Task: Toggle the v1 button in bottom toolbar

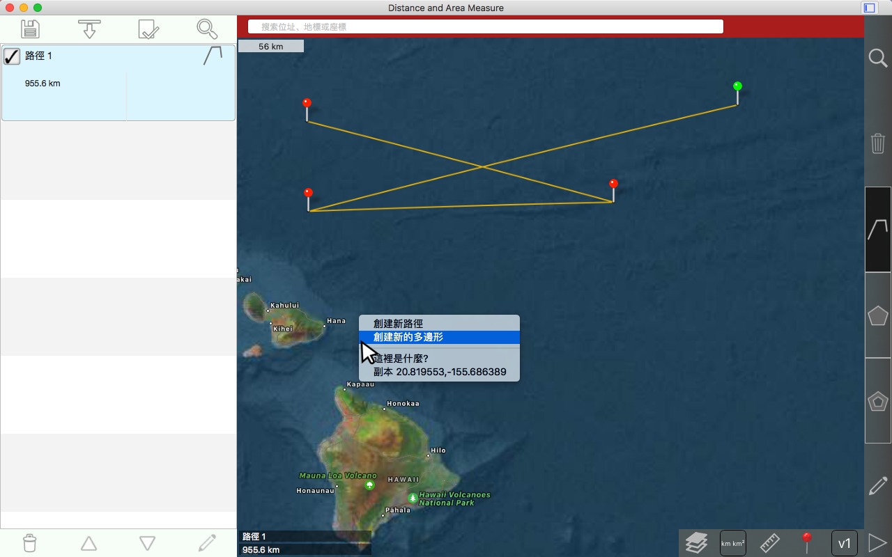Action: [844, 543]
